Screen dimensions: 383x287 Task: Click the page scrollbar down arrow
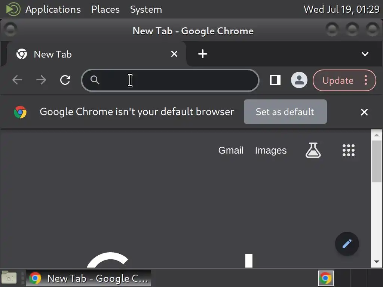point(377,262)
